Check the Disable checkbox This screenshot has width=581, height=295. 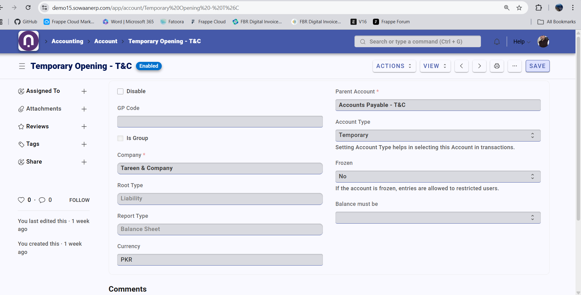point(120,91)
